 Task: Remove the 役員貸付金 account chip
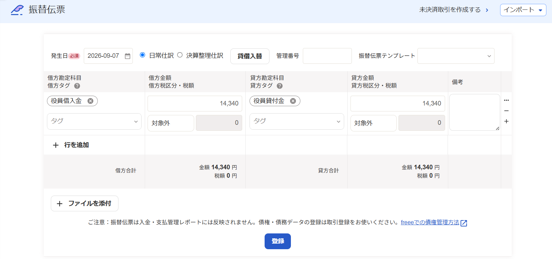click(x=293, y=101)
